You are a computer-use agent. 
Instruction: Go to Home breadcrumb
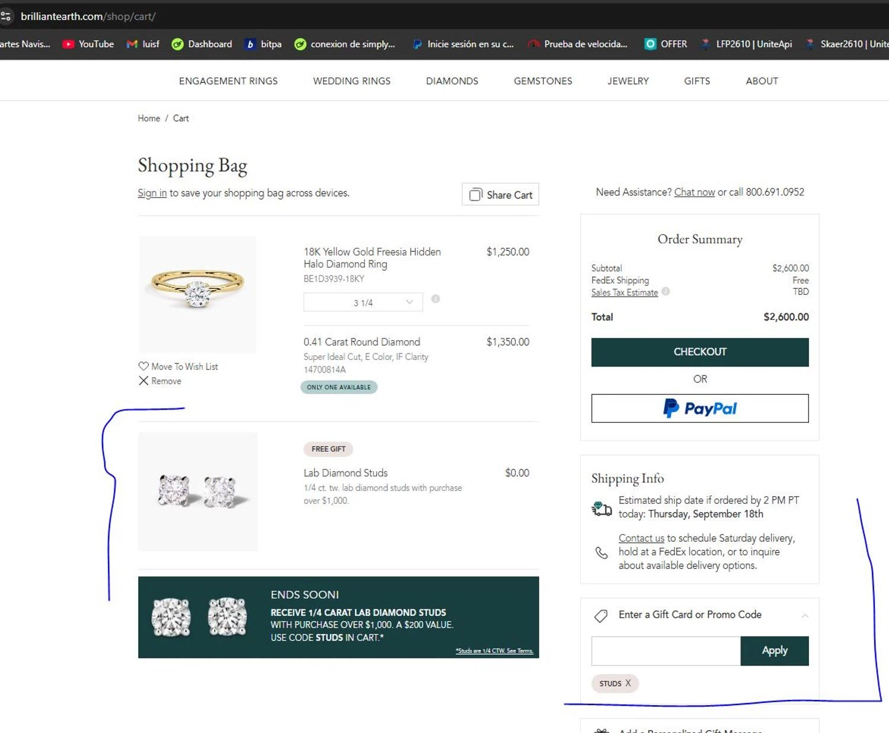(x=149, y=118)
